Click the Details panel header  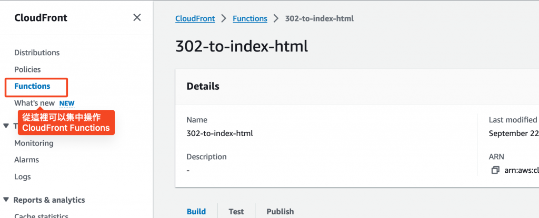pyautogui.click(x=203, y=86)
